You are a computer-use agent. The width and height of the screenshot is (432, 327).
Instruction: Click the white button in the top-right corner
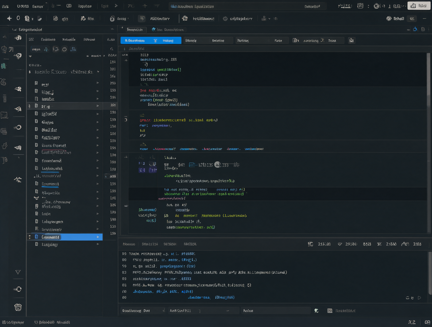[418, 6]
